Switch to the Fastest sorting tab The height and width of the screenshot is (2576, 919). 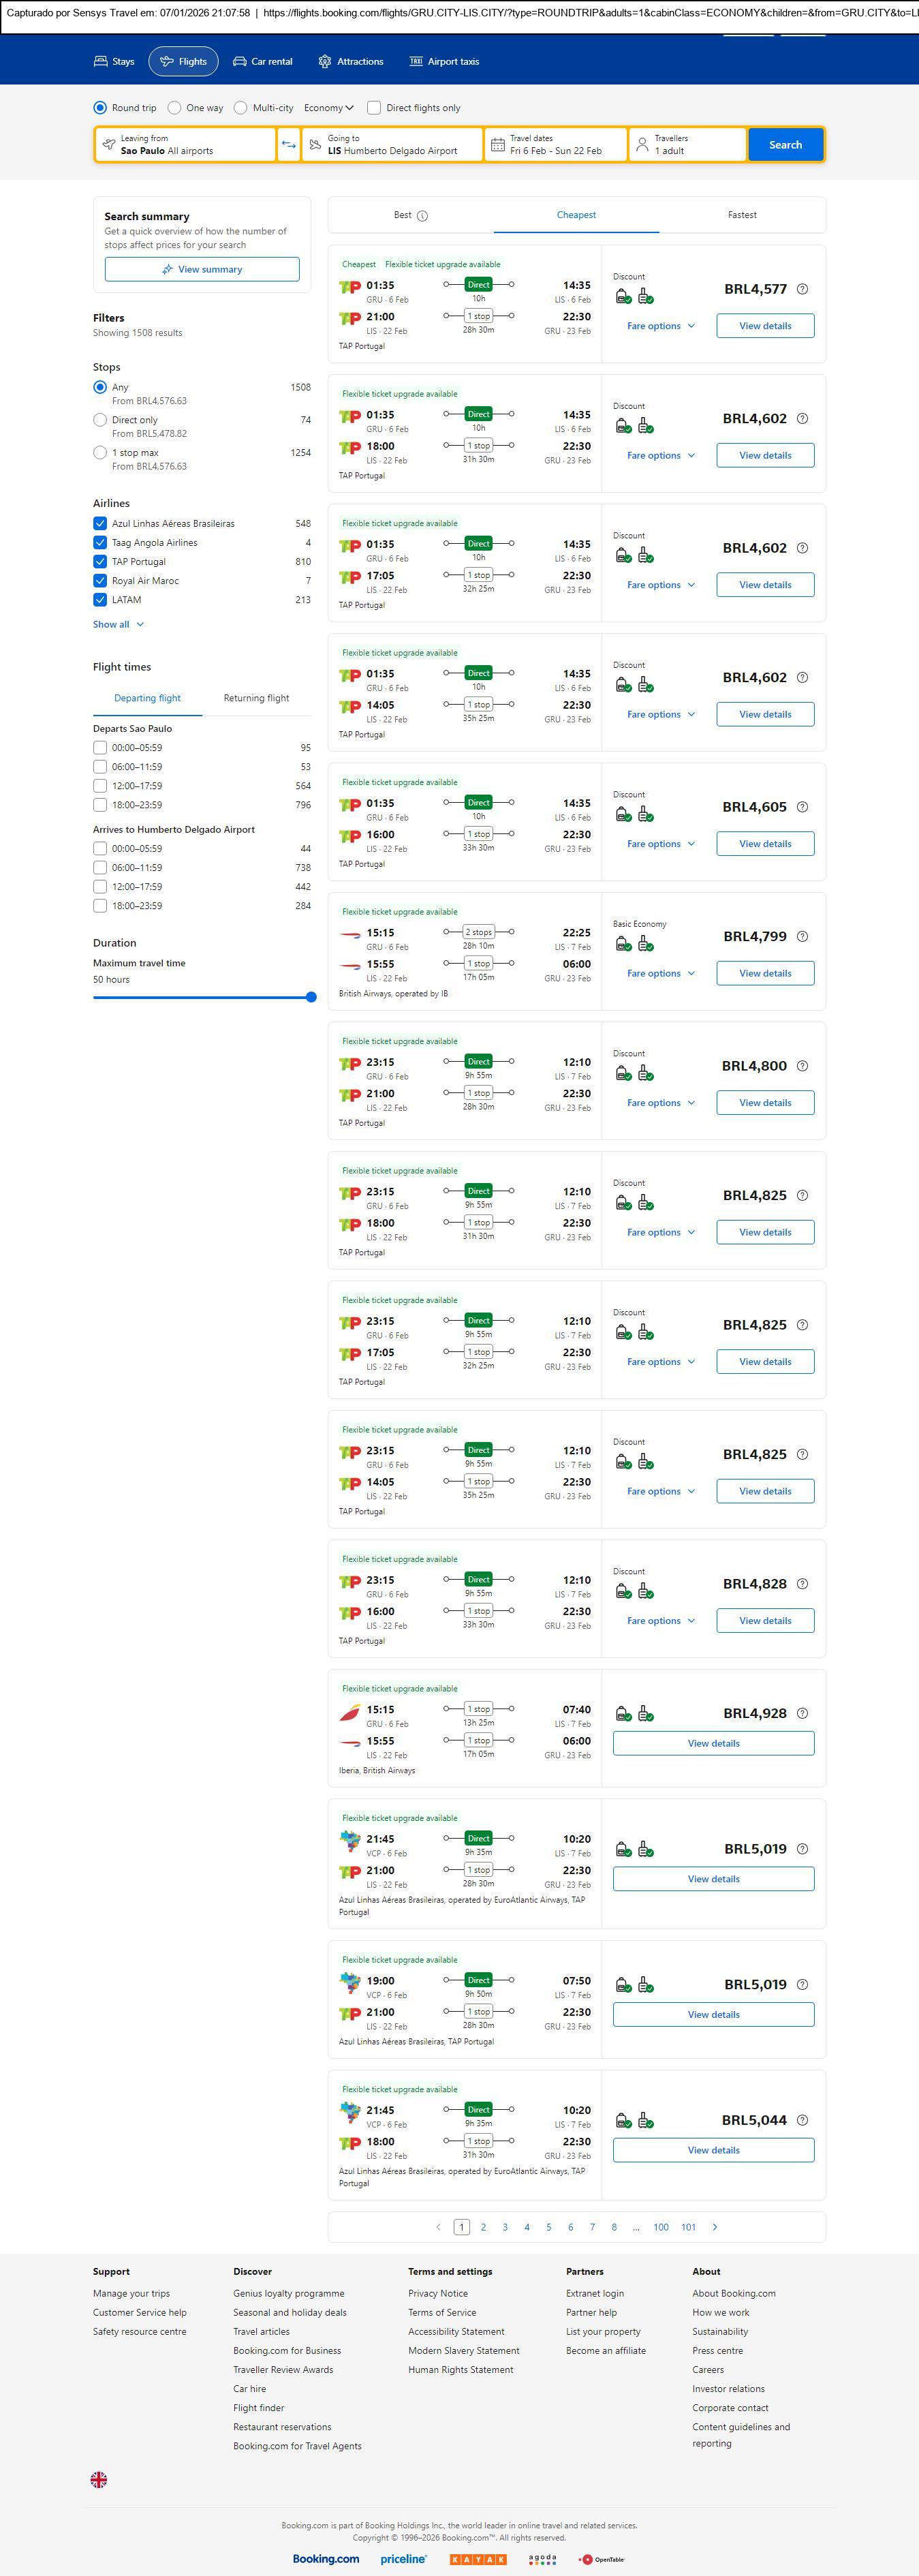[x=742, y=215]
